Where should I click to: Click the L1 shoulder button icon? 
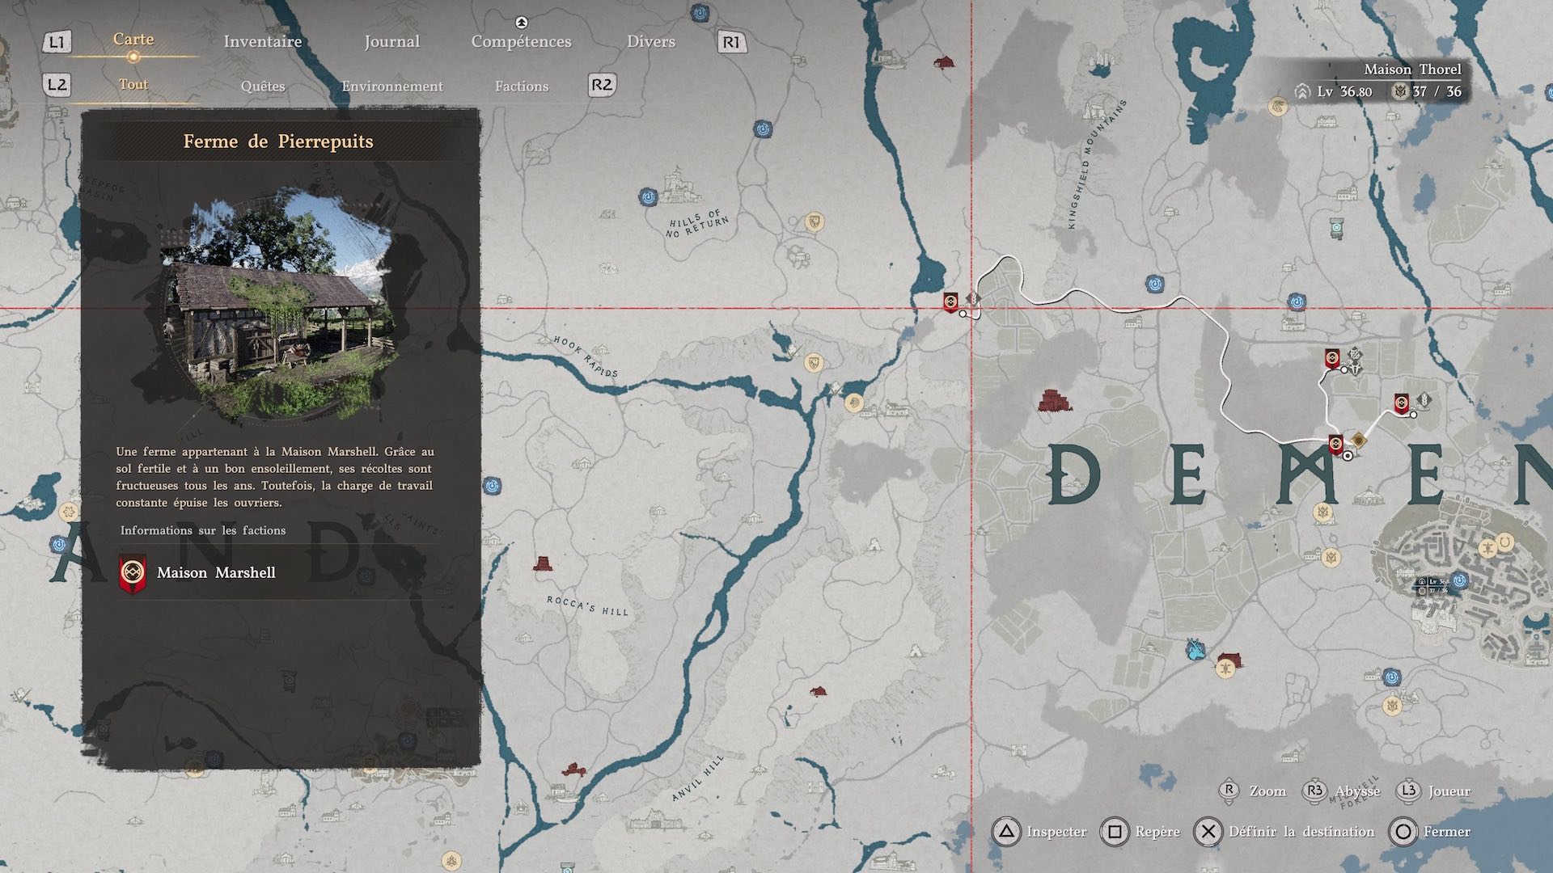[x=57, y=42]
